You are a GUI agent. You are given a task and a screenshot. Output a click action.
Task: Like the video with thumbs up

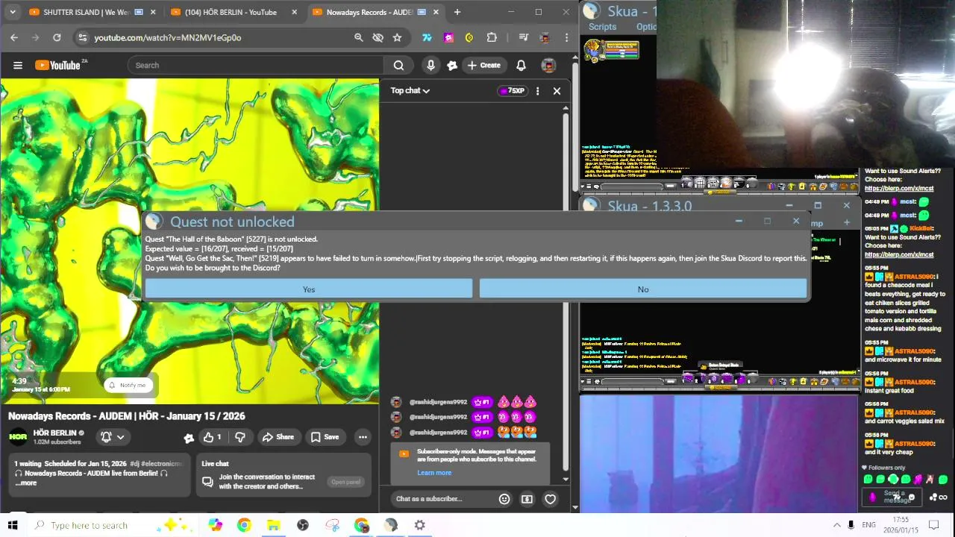[213, 437]
